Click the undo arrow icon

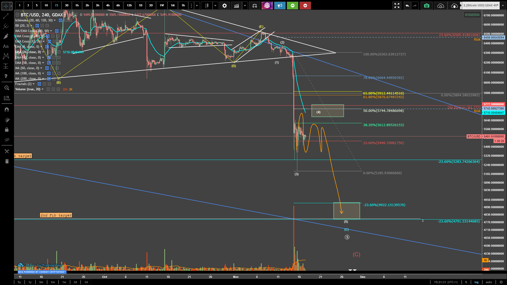pyautogui.click(x=407, y=6)
